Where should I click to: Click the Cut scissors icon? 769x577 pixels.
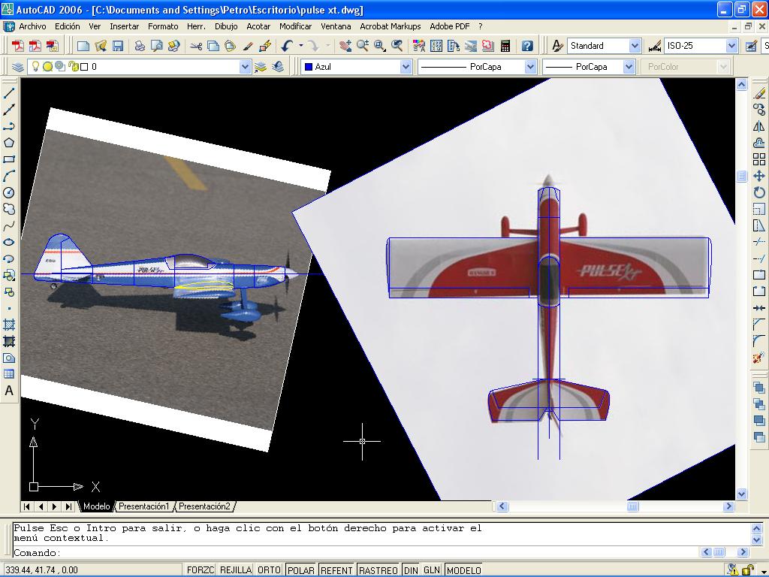196,46
